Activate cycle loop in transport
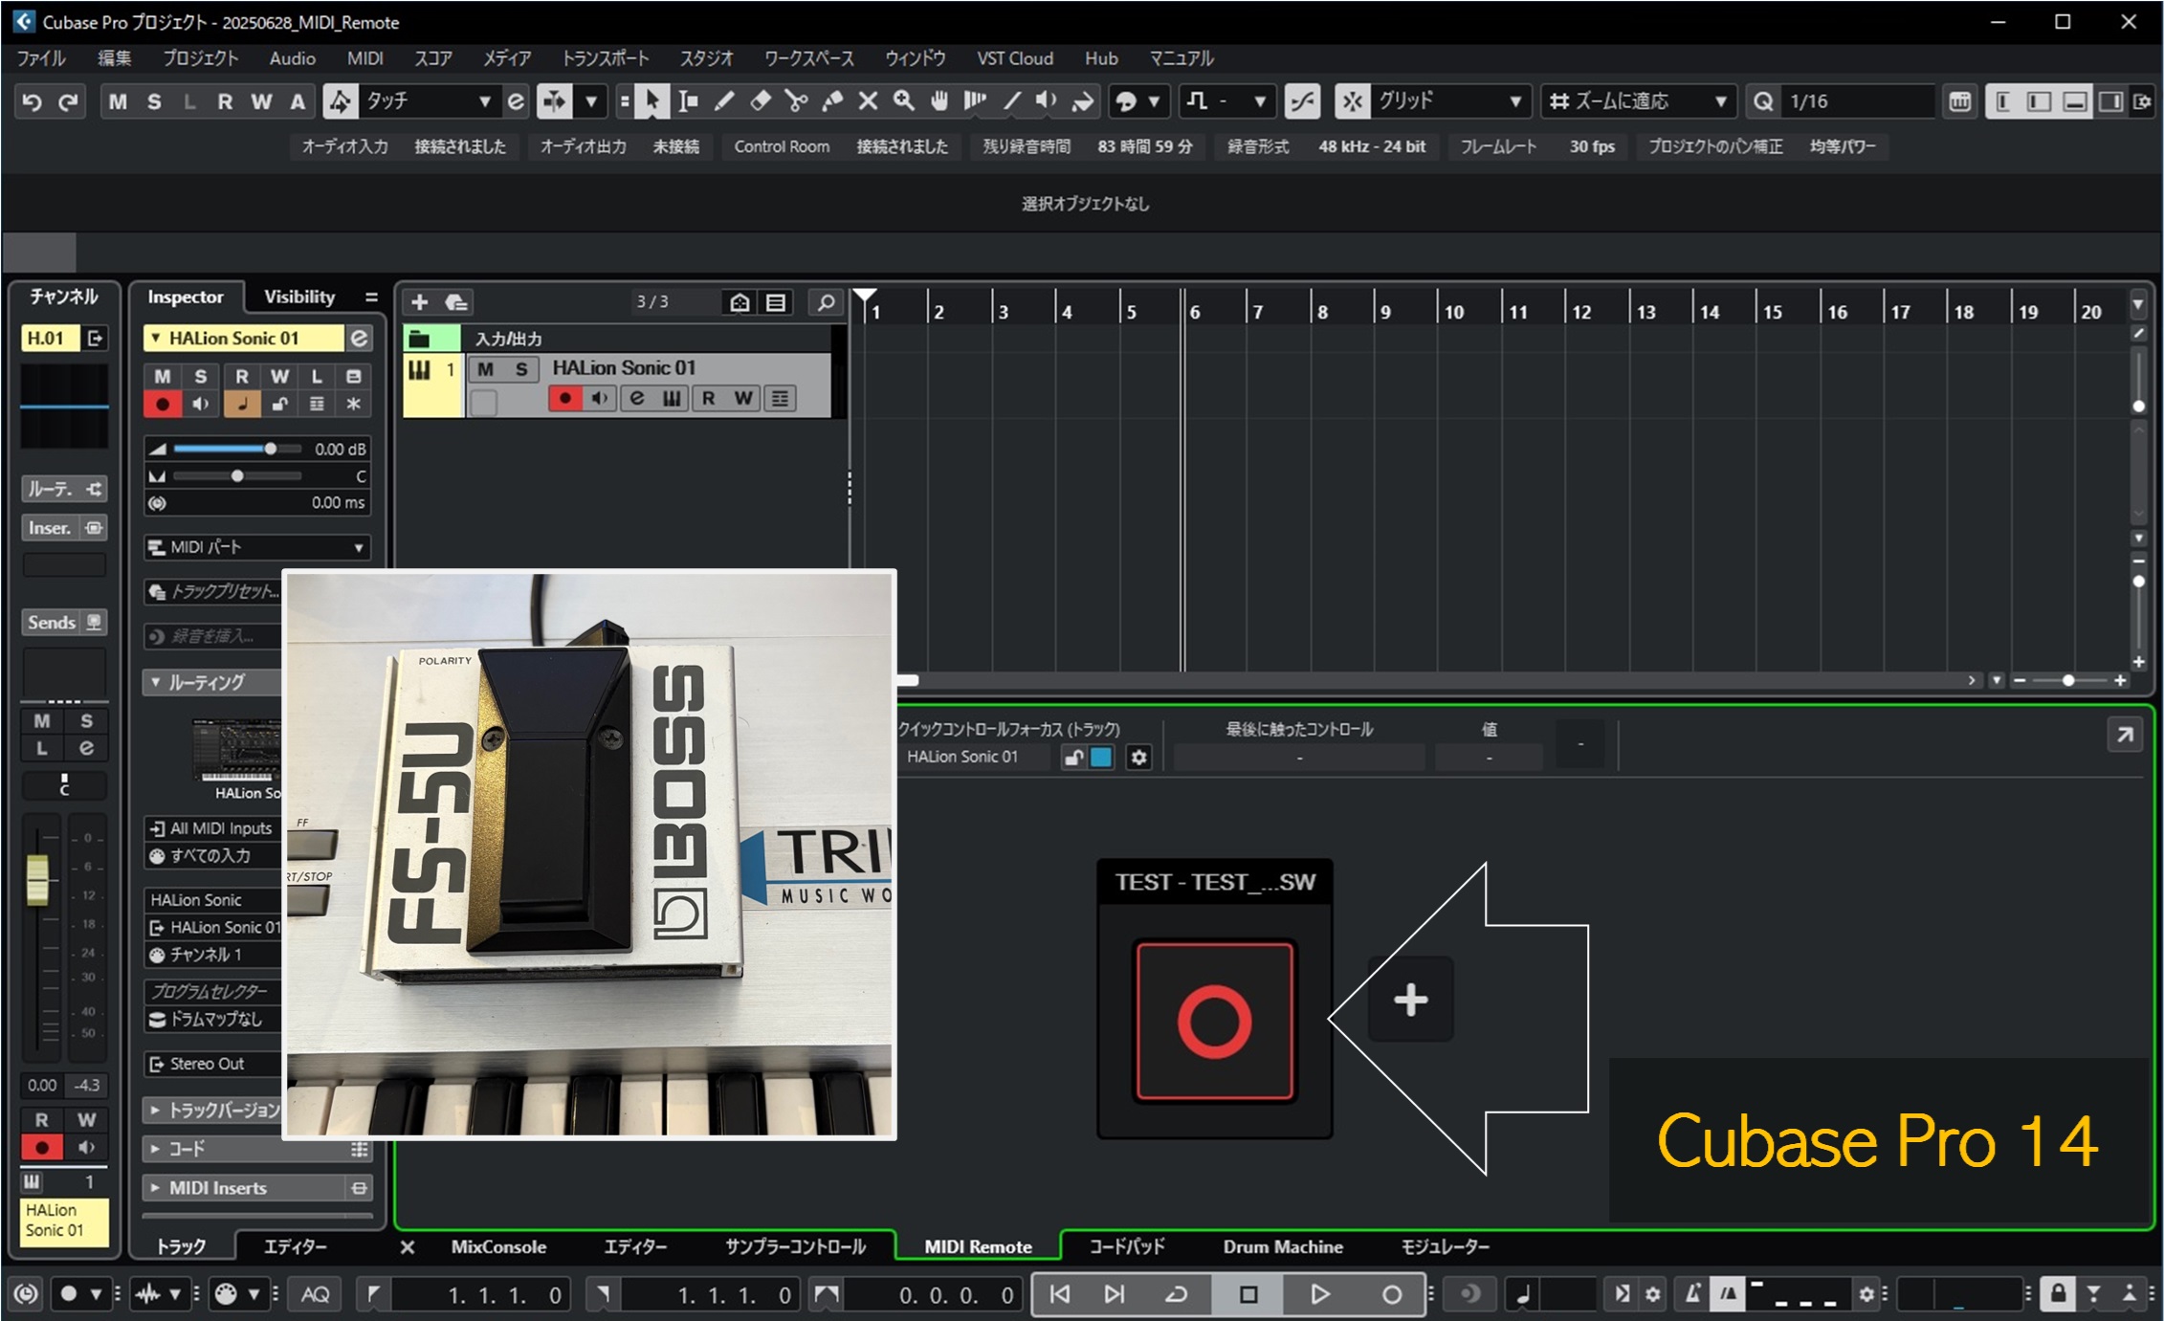Image resolution: width=2164 pixels, height=1321 pixels. tap(1176, 1294)
